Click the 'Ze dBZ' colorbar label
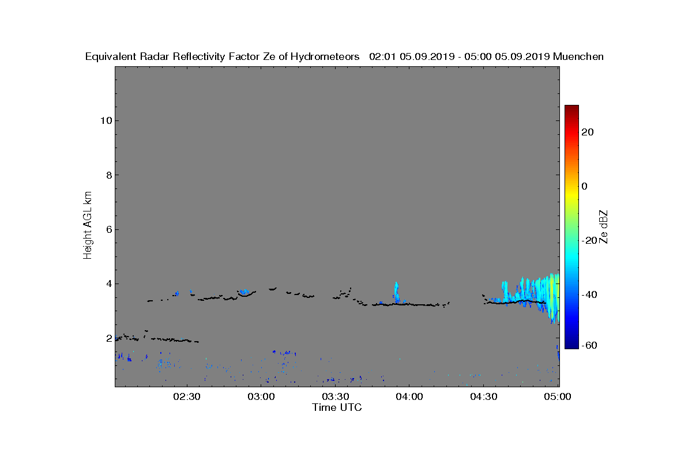Image resolution: width=692 pixels, height=461 pixels. [604, 226]
